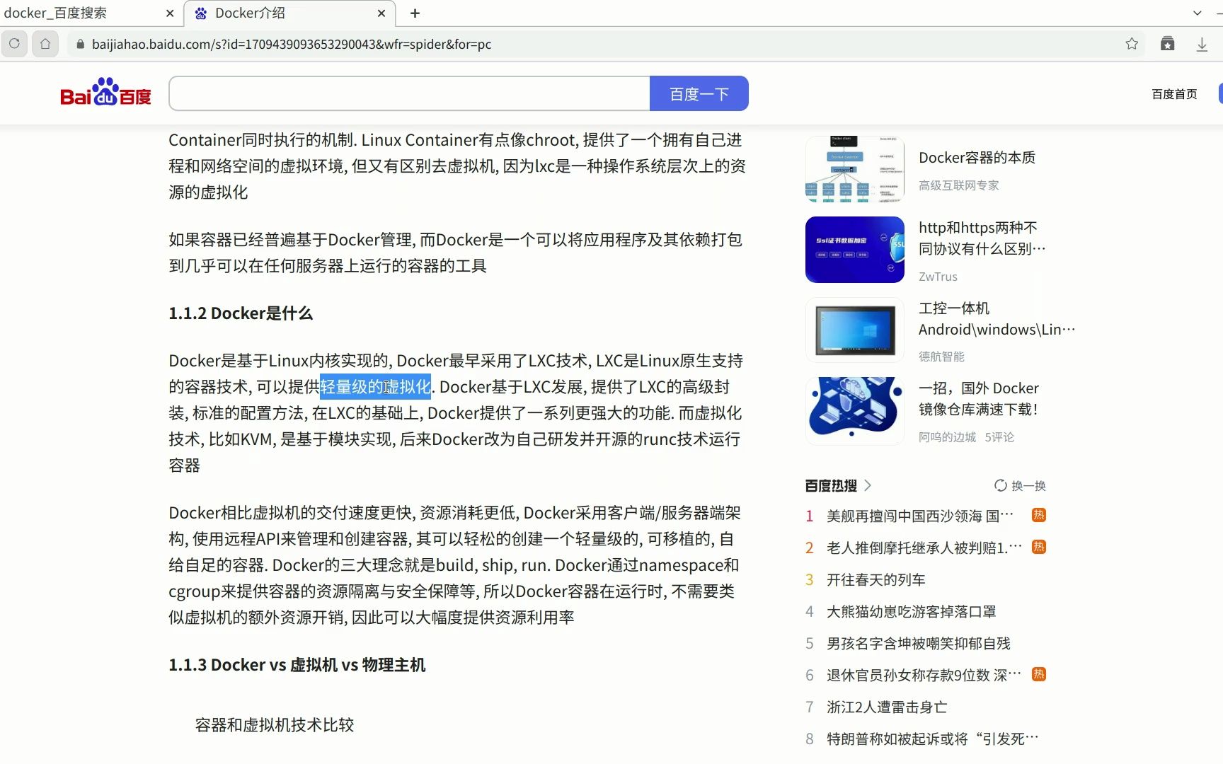Click hot badge beside 退休官员孙女
1223x764 pixels.
pos(1039,674)
